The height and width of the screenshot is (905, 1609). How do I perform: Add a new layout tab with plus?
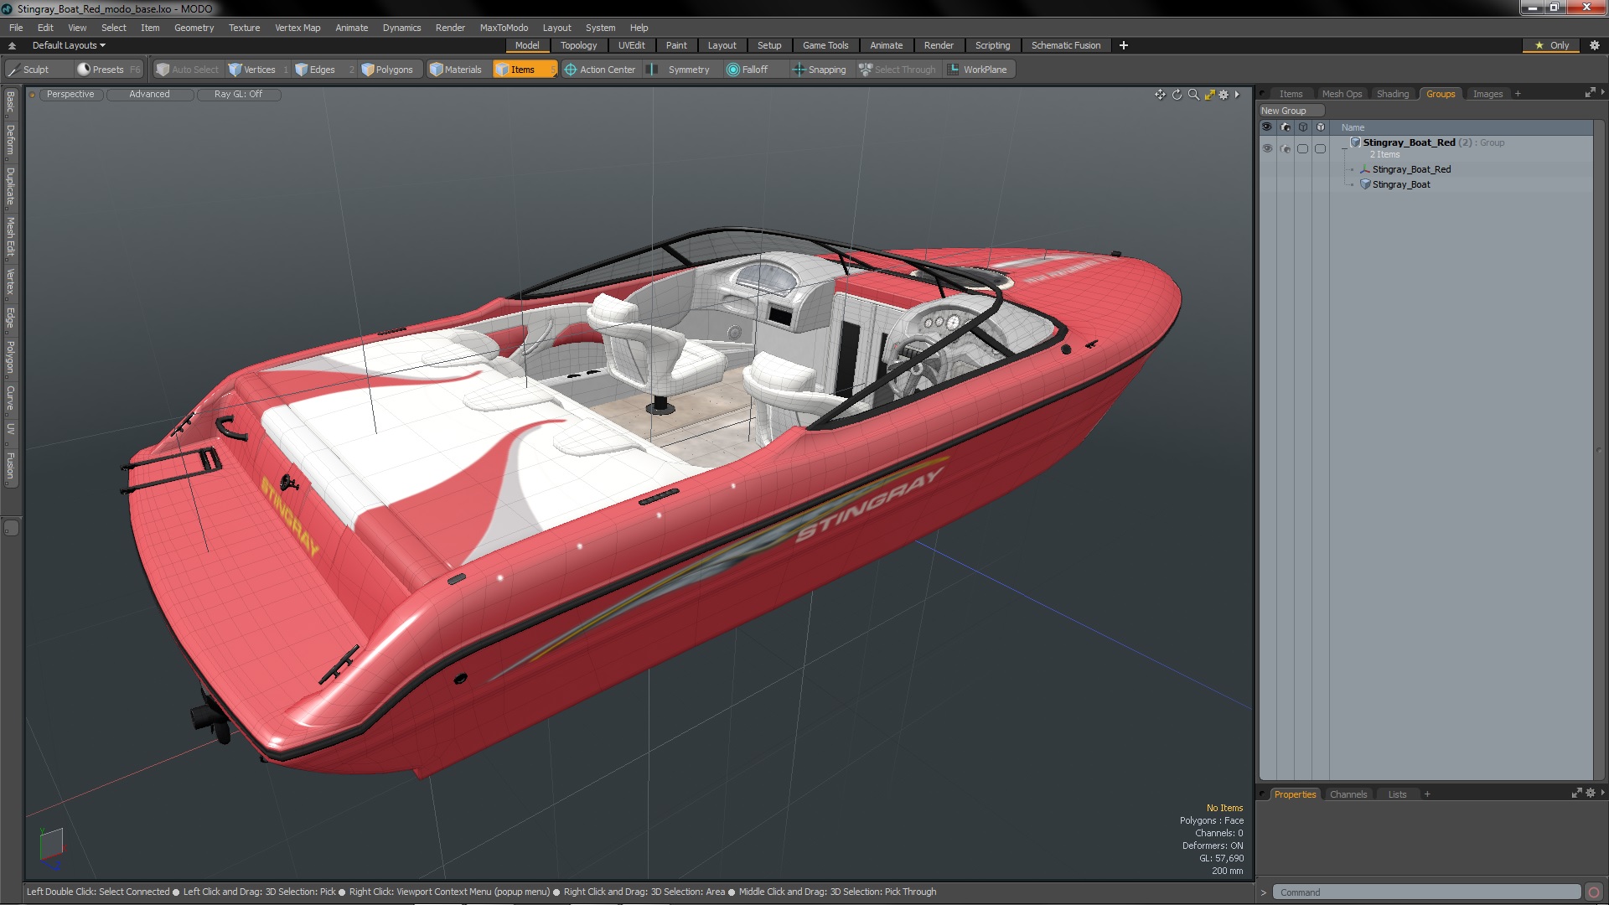[x=1124, y=45]
